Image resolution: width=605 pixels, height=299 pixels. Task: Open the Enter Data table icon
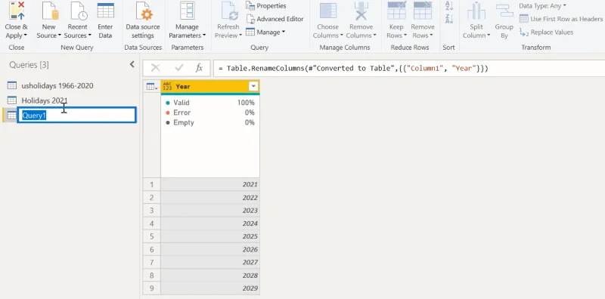105,11
